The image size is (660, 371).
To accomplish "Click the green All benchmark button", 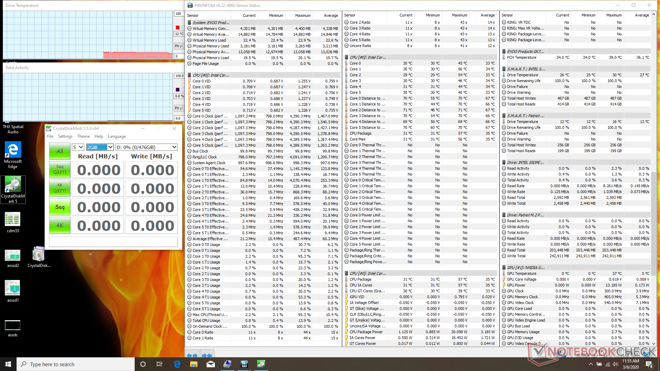I will 60,151.
